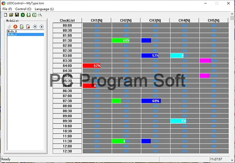Viewport: 235px width, 163px height.
Task: Adjust the blue CH3 bar at 11:30
Action: (x=146, y=141)
